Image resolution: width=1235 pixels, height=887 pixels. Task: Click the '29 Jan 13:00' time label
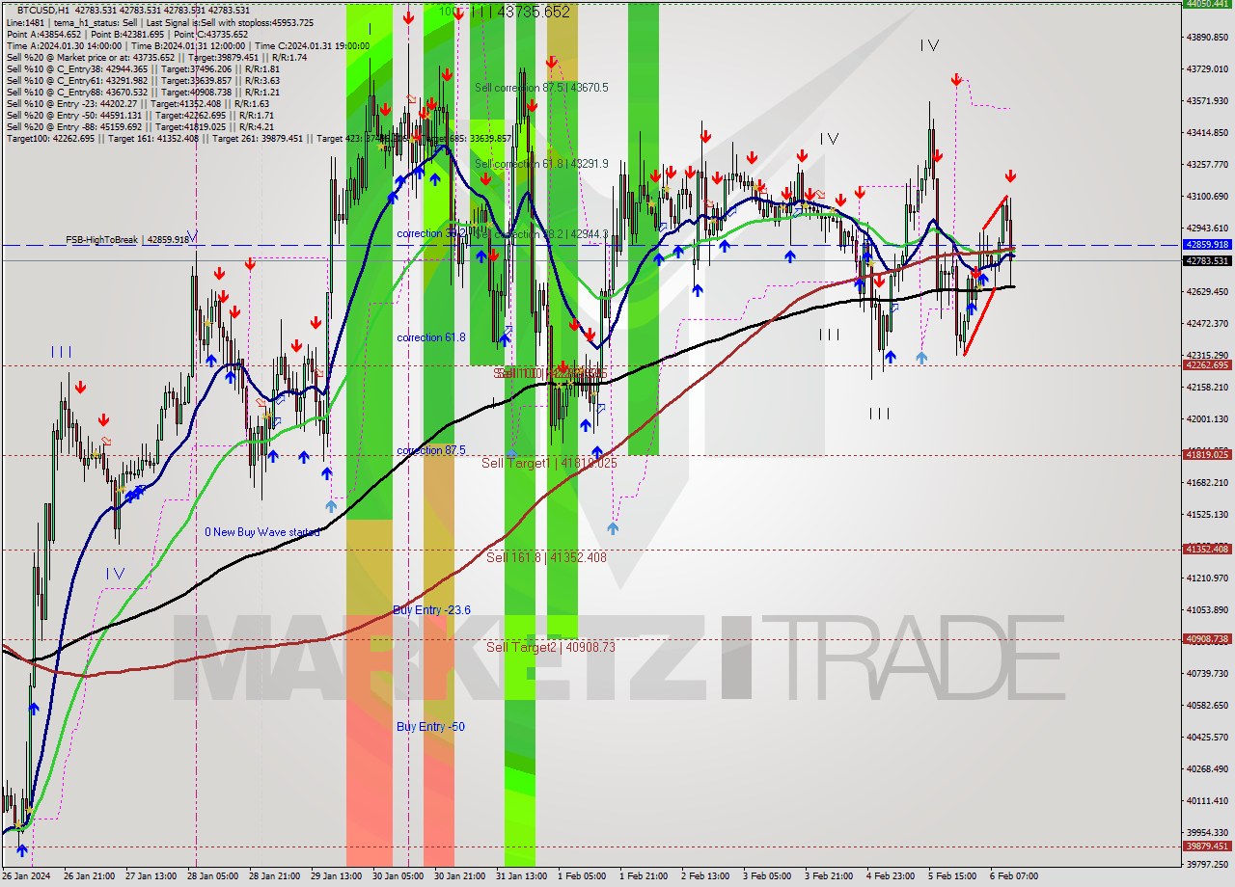336,876
